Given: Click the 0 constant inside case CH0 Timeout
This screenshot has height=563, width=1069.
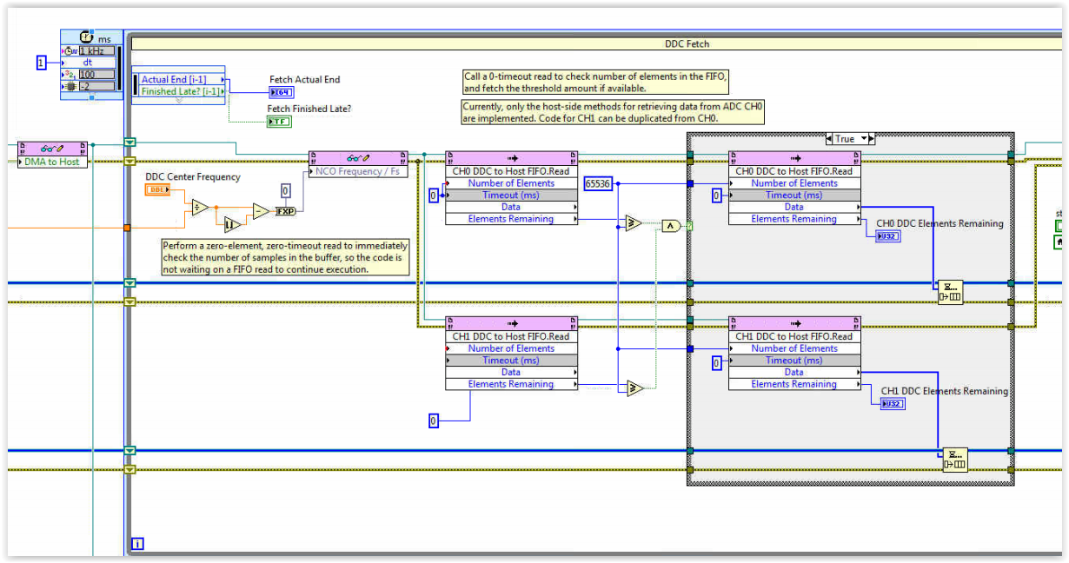Looking at the screenshot, I should tap(717, 196).
